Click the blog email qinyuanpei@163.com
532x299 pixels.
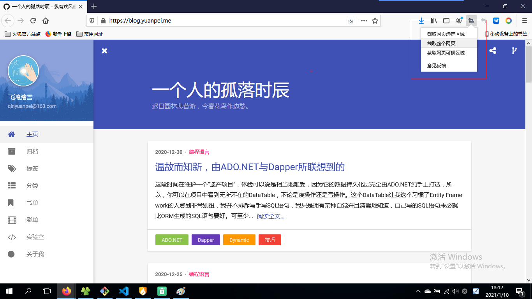(x=32, y=106)
